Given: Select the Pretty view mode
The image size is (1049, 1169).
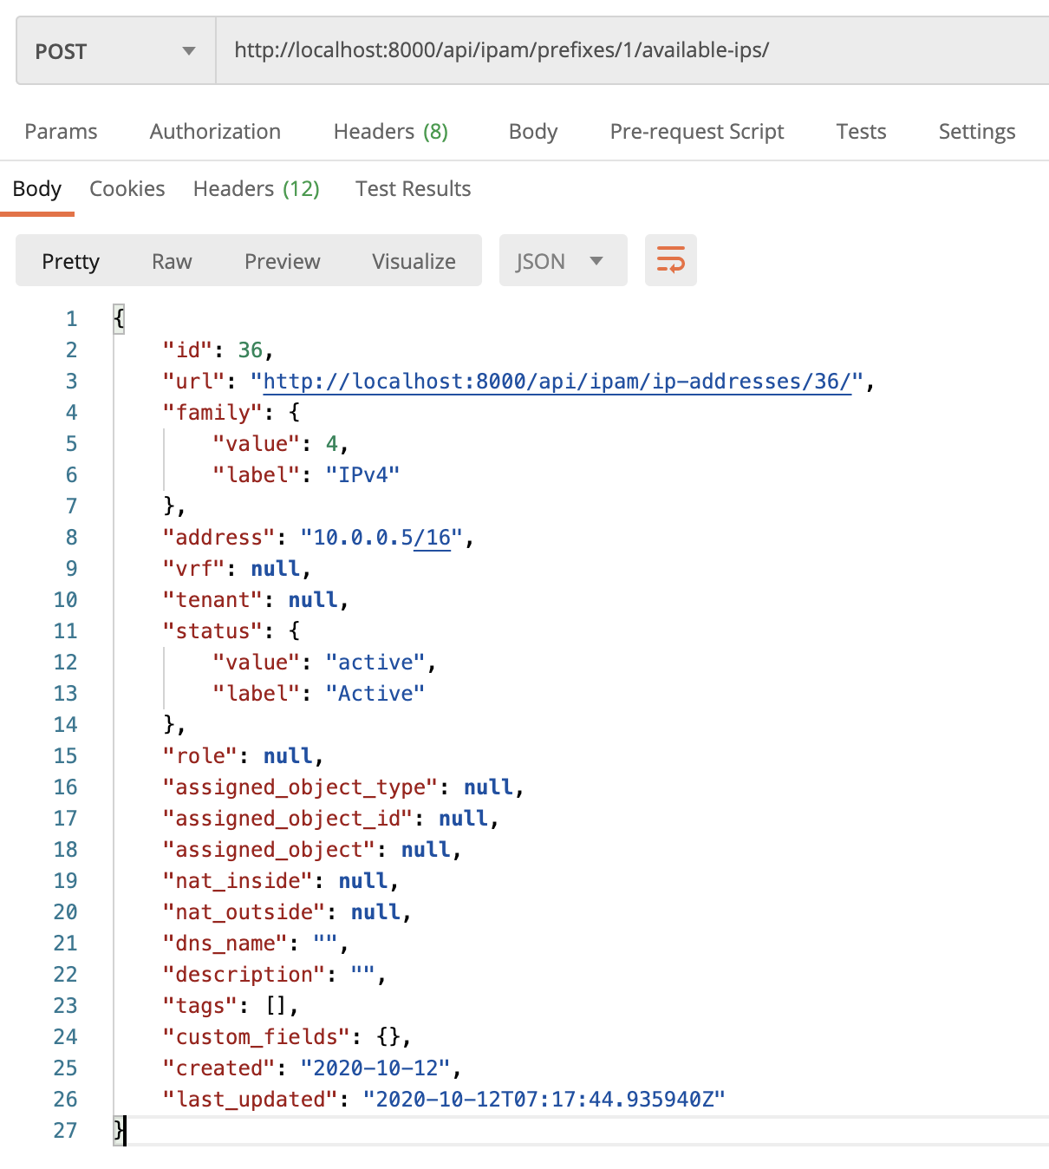Looking at the screenshot, I should point(71,261).
